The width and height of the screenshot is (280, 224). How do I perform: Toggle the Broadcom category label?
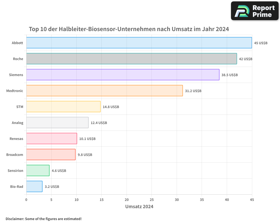coord(15,155)
